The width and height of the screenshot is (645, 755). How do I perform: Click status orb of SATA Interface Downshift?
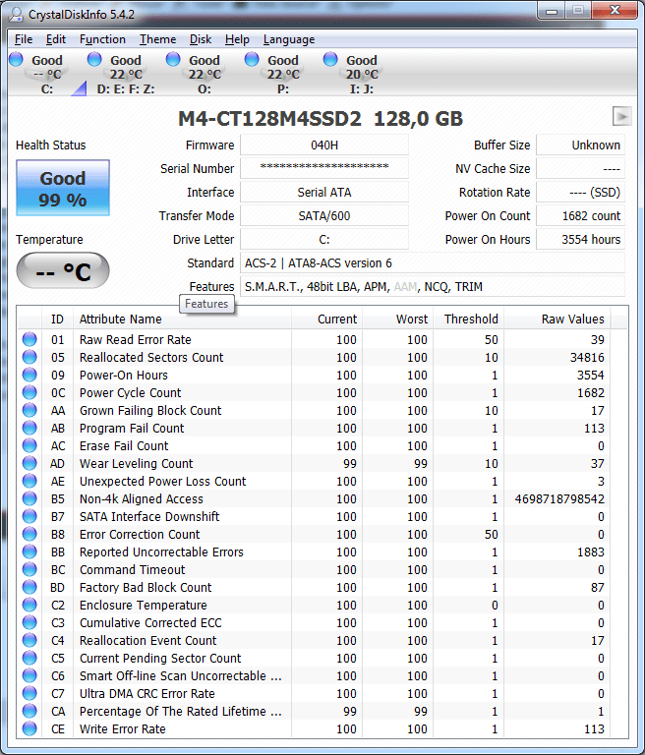(x=29, y=516)
